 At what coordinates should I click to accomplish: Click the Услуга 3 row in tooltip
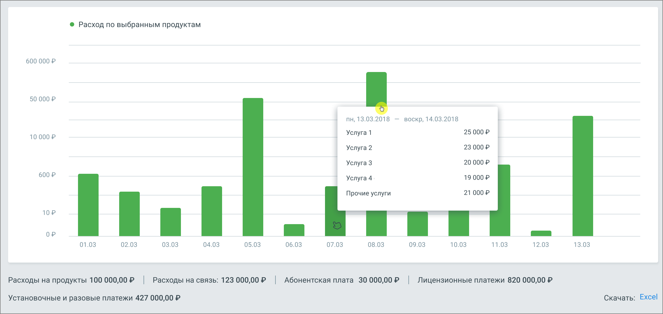(418, 163)
